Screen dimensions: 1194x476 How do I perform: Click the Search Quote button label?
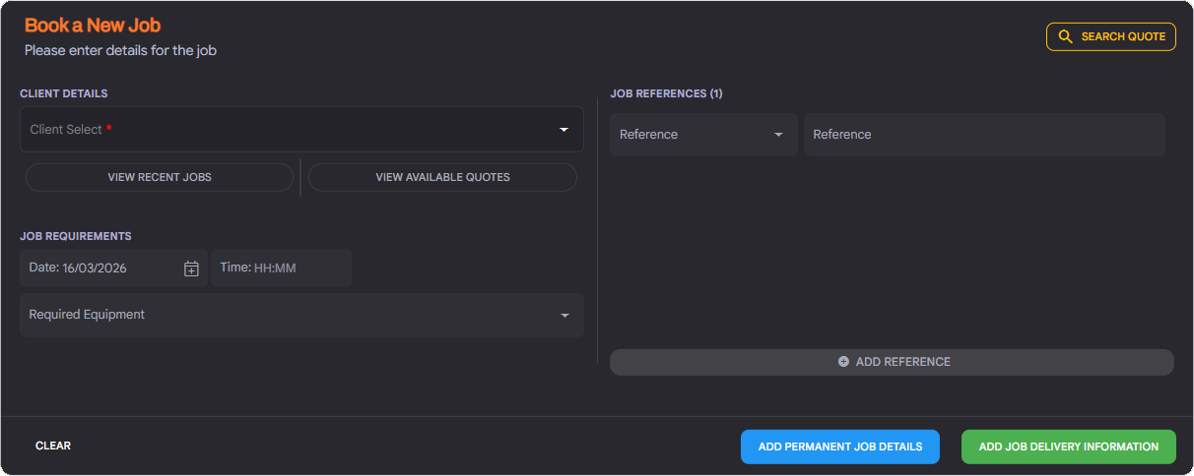(x=1123, y=36)
